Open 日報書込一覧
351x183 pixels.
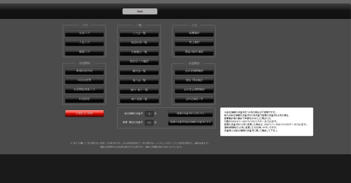point(139,52)
